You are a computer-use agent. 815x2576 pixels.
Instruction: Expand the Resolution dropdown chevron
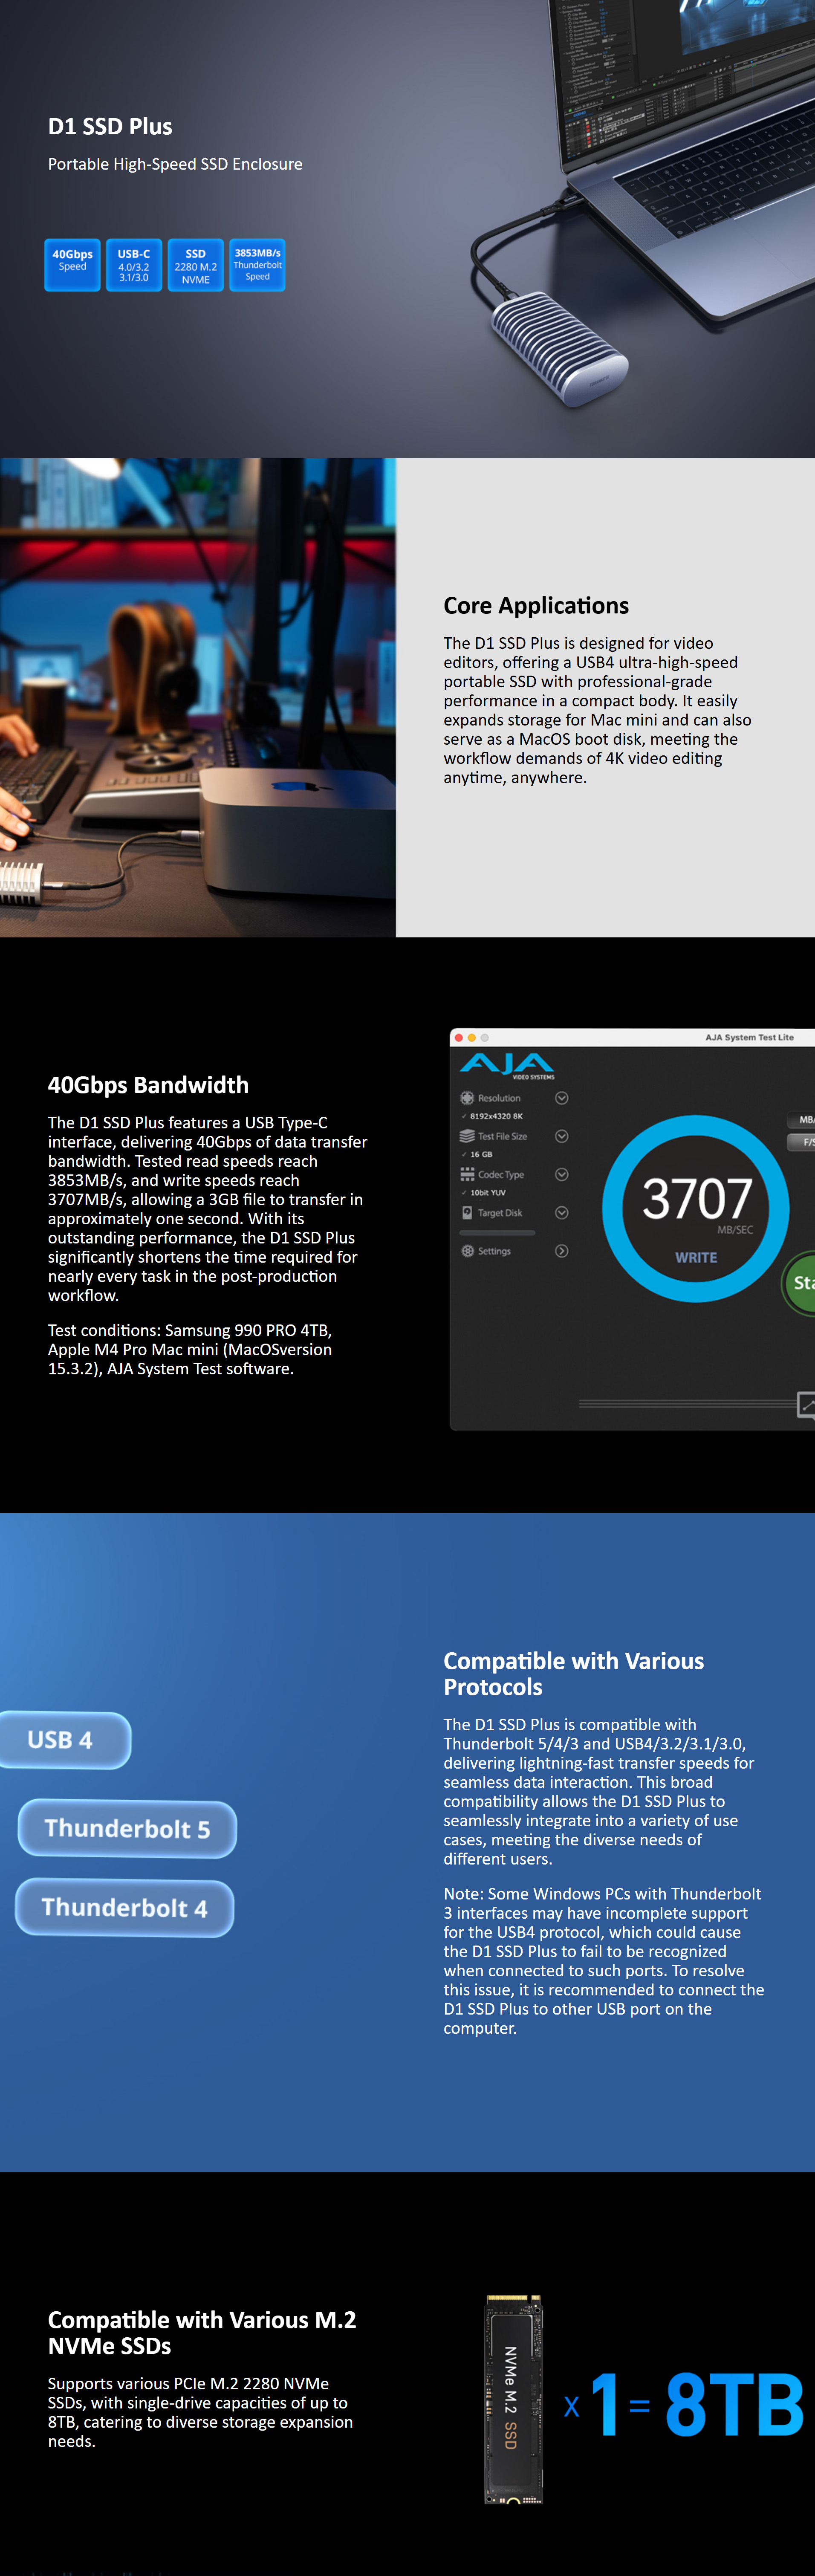click(562, 1098)
